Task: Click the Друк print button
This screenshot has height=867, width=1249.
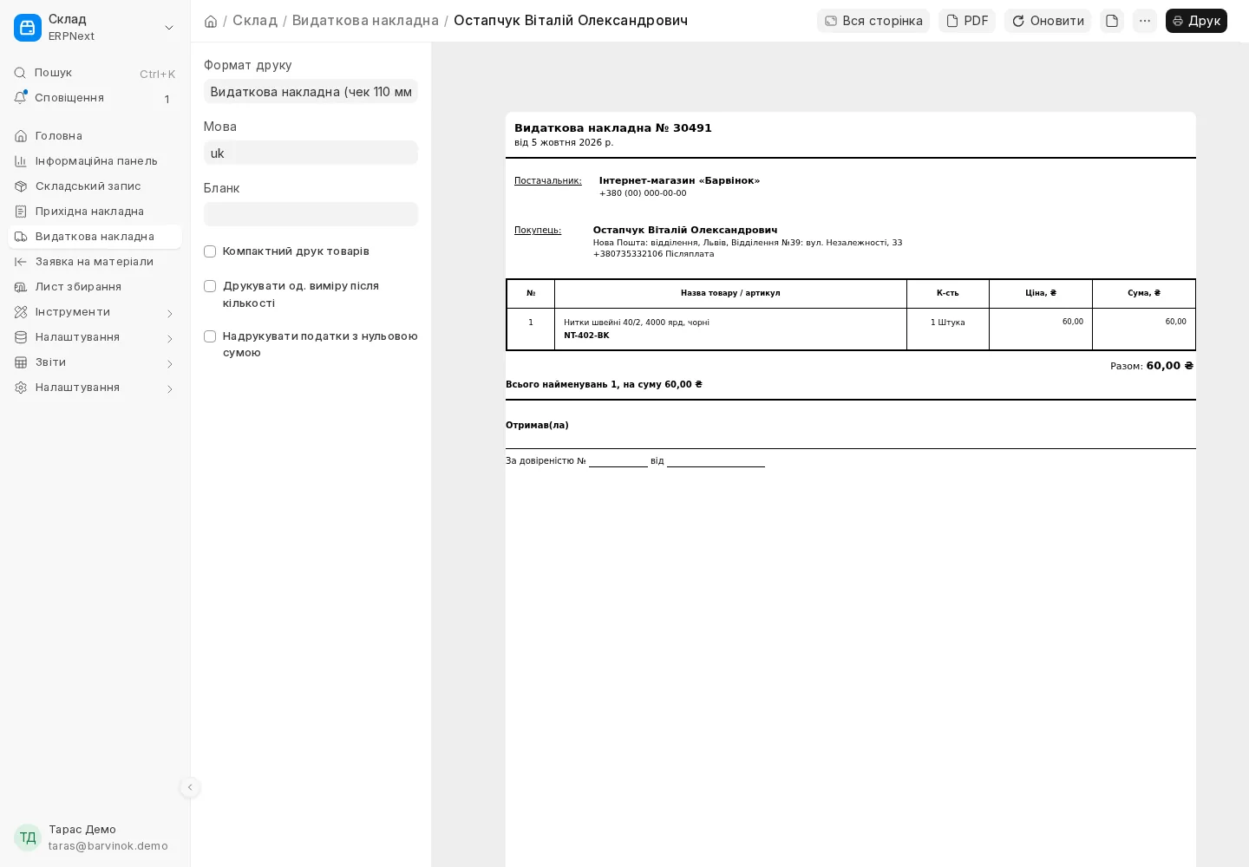Action: 1196,21
